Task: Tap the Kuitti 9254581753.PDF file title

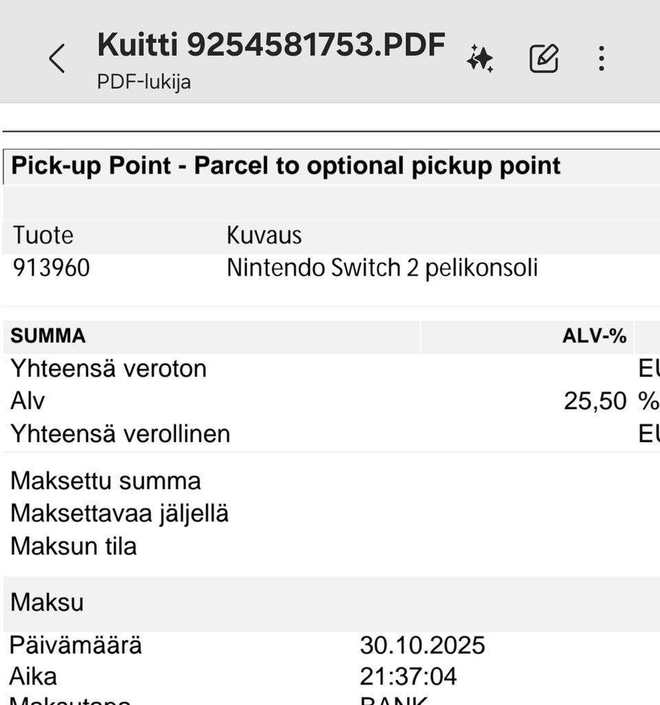Action: (271, 45)
